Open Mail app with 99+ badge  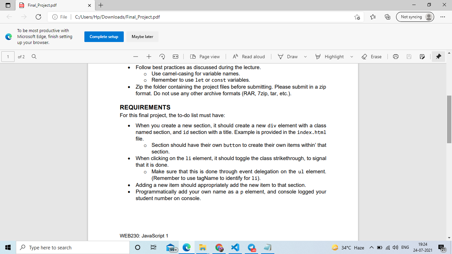(171, 247)
